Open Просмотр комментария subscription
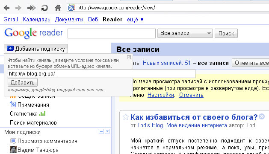Image resolution: width=269 pixels, height=154 pixels. pos(47,141)
